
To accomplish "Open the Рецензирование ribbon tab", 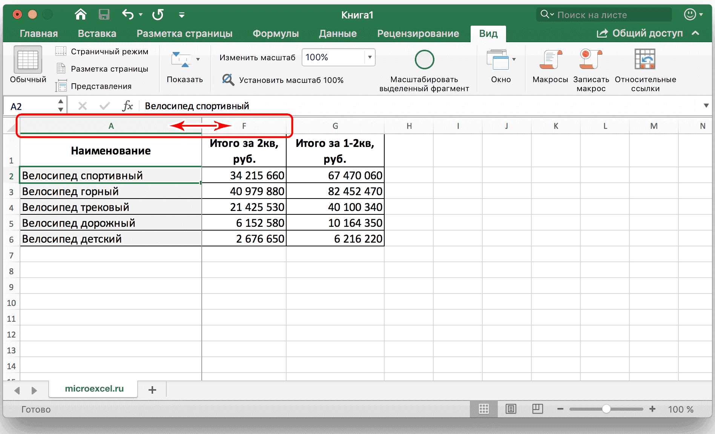I will 418,33.
